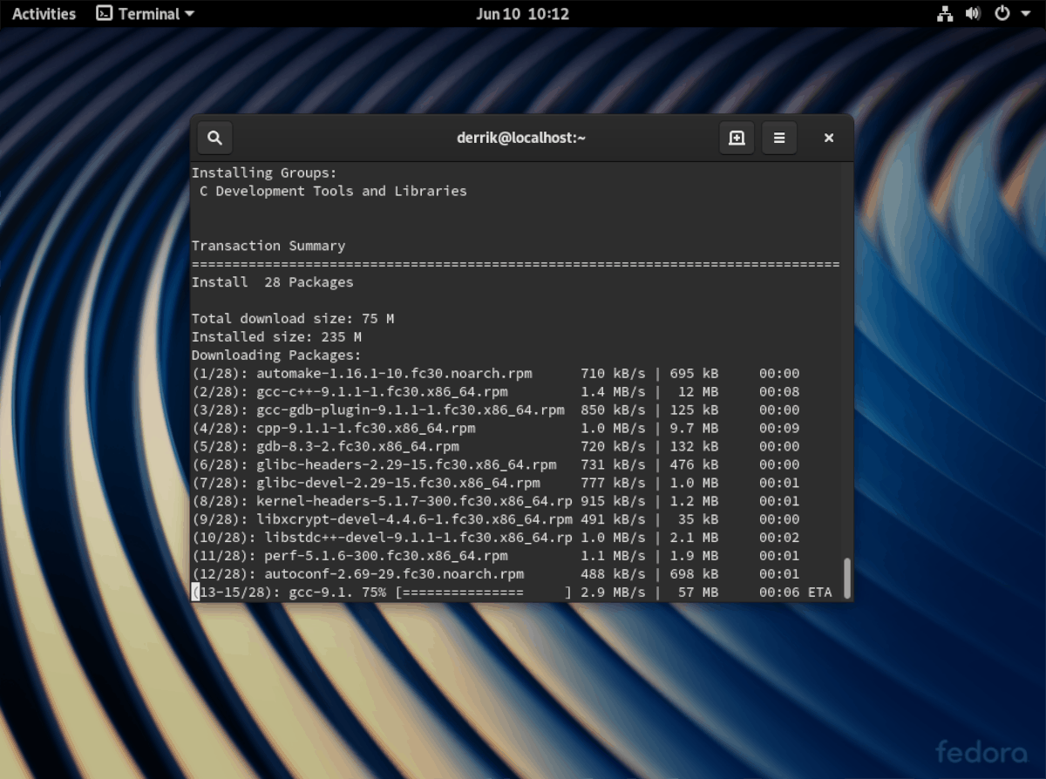Screen dimensions: 1046x779
Task: Expand the Terminal app menu arrow
Action: [x=190, y=14]
